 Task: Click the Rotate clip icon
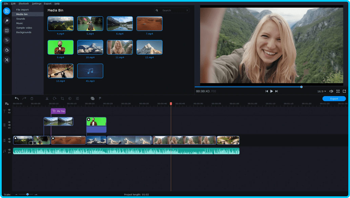coord(55,98)
